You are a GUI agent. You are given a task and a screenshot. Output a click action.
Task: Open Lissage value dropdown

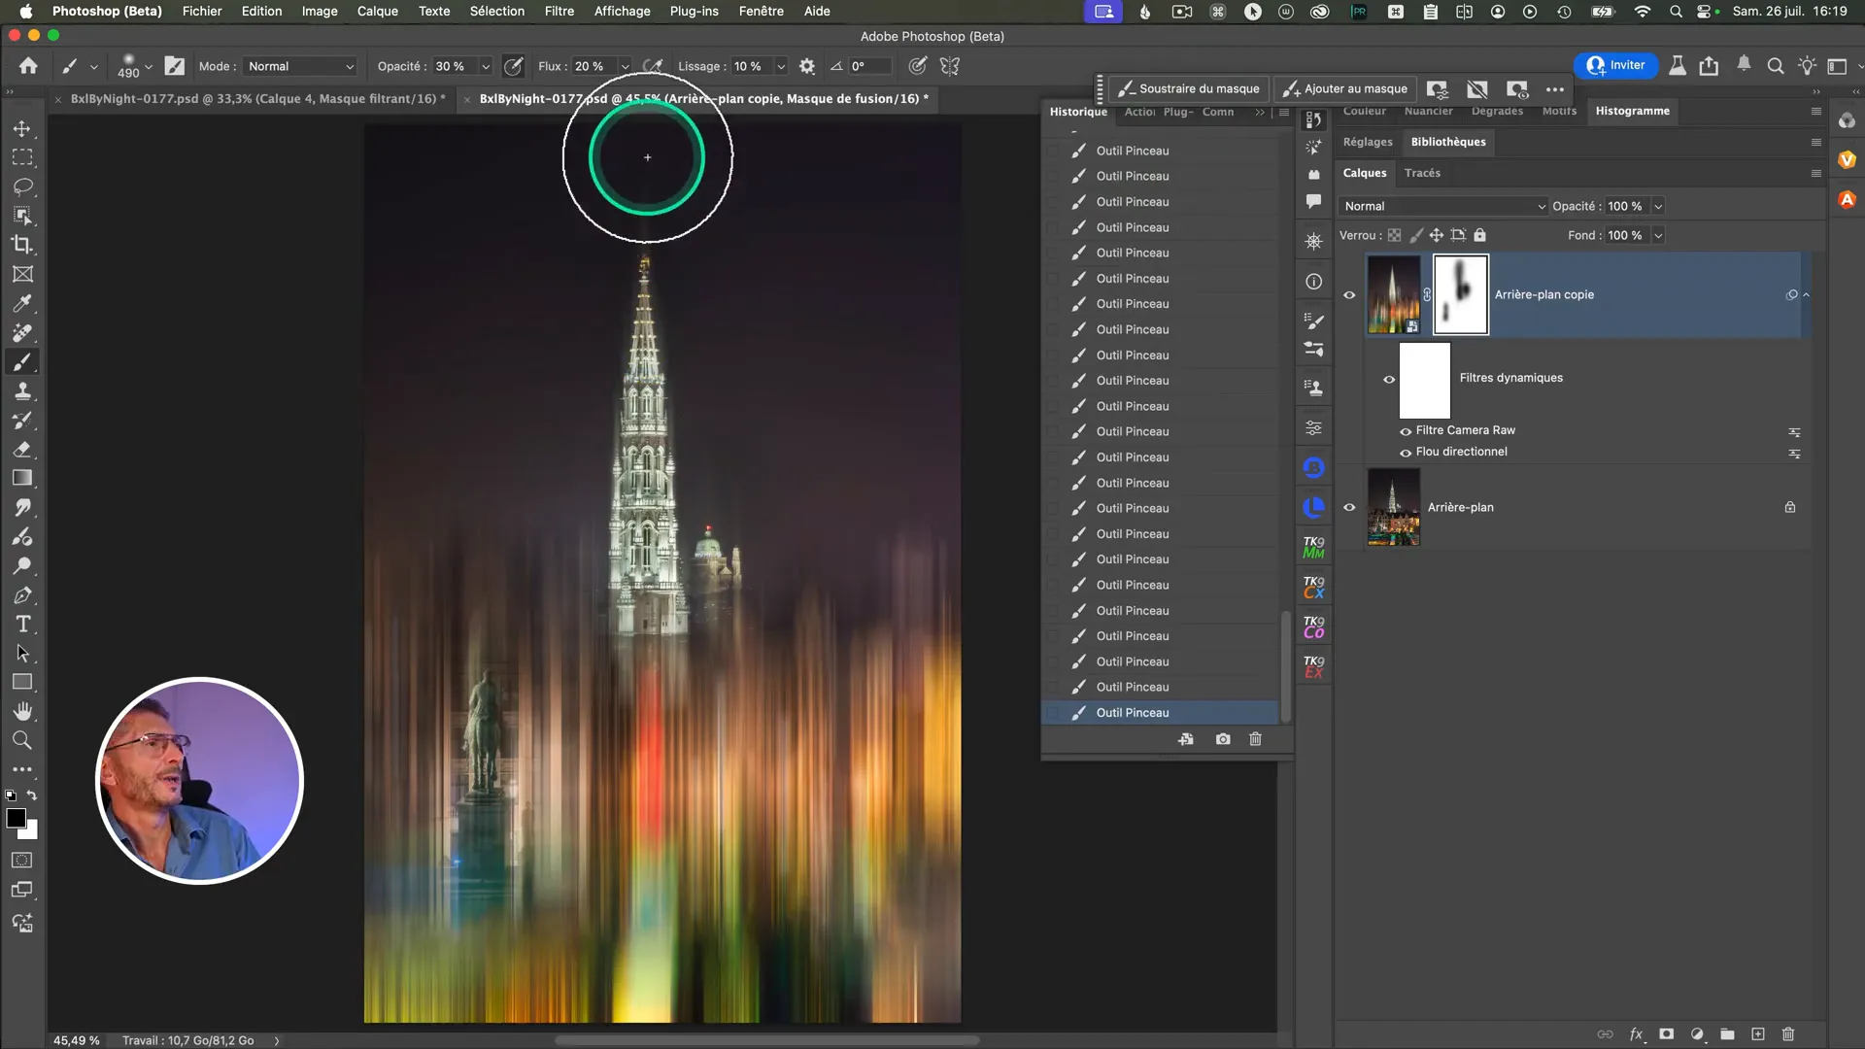tap(781, 66)
